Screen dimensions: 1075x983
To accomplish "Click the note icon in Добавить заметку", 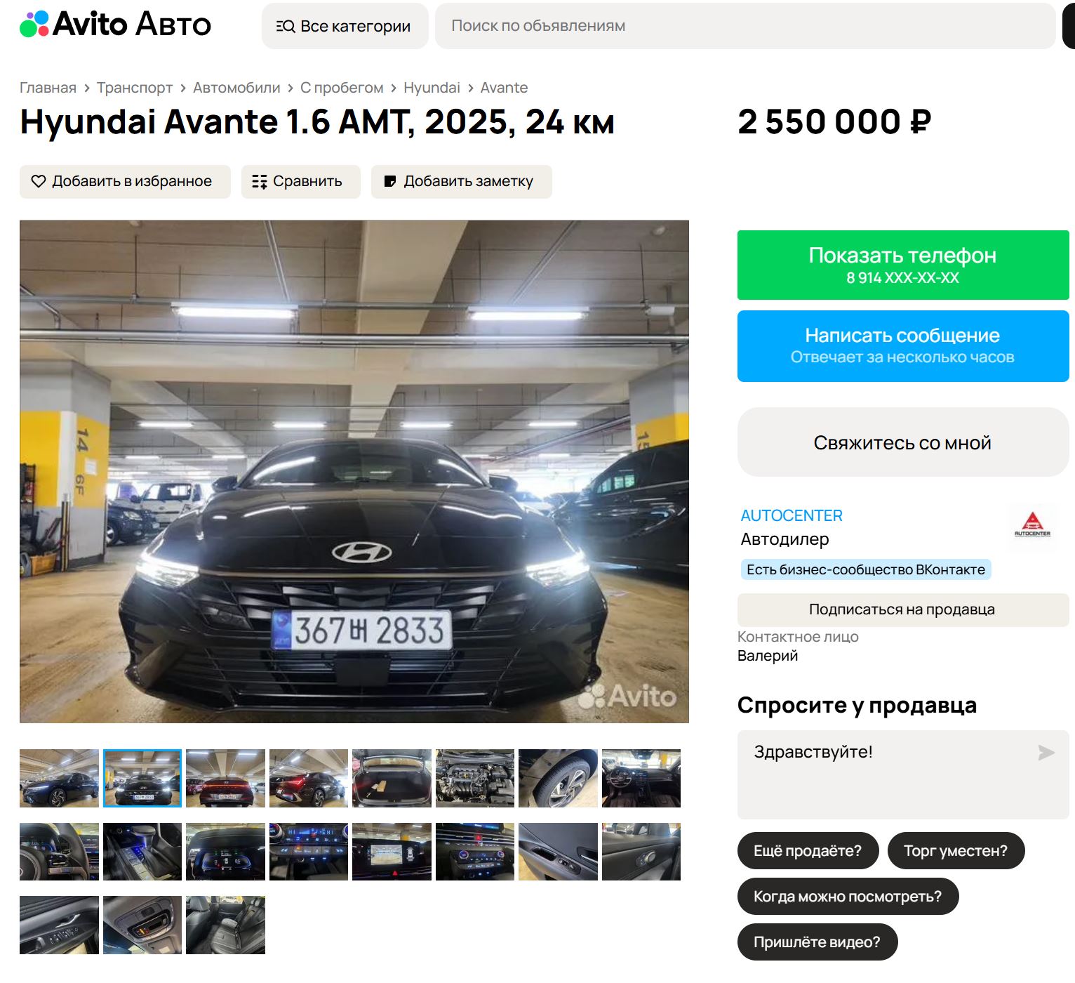I will click(390, 181).
